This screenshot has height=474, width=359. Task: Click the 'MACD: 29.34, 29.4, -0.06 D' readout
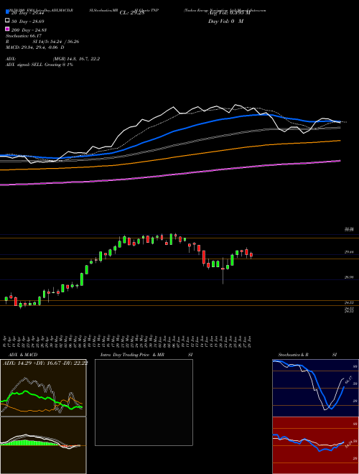[35, 47]
